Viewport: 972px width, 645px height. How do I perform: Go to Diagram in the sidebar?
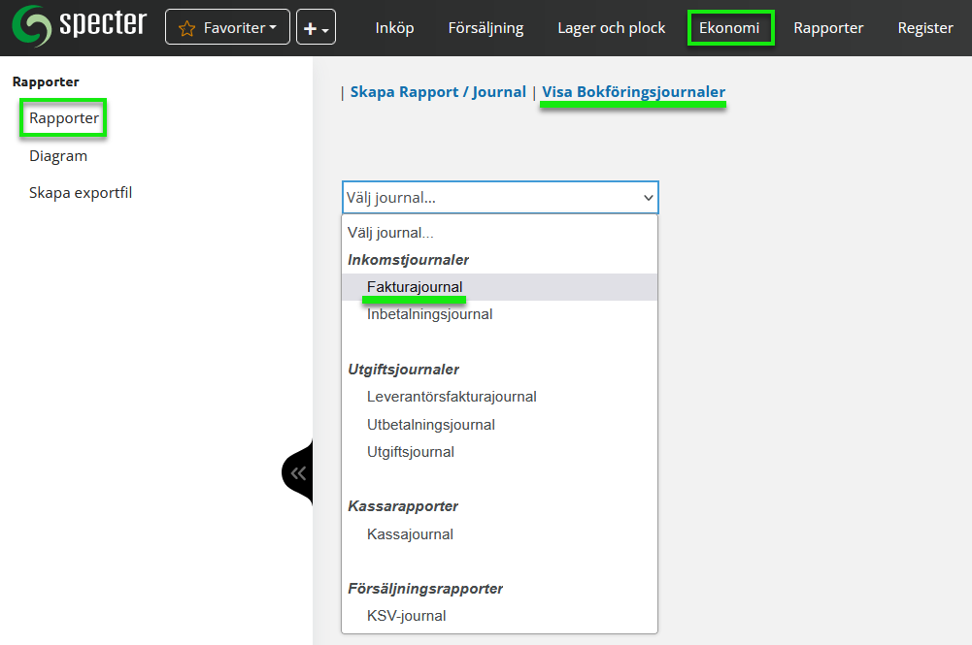pos(58,156)
